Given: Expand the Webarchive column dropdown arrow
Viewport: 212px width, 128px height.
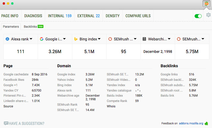Looking at the screenshot, I should pos(169,39).
